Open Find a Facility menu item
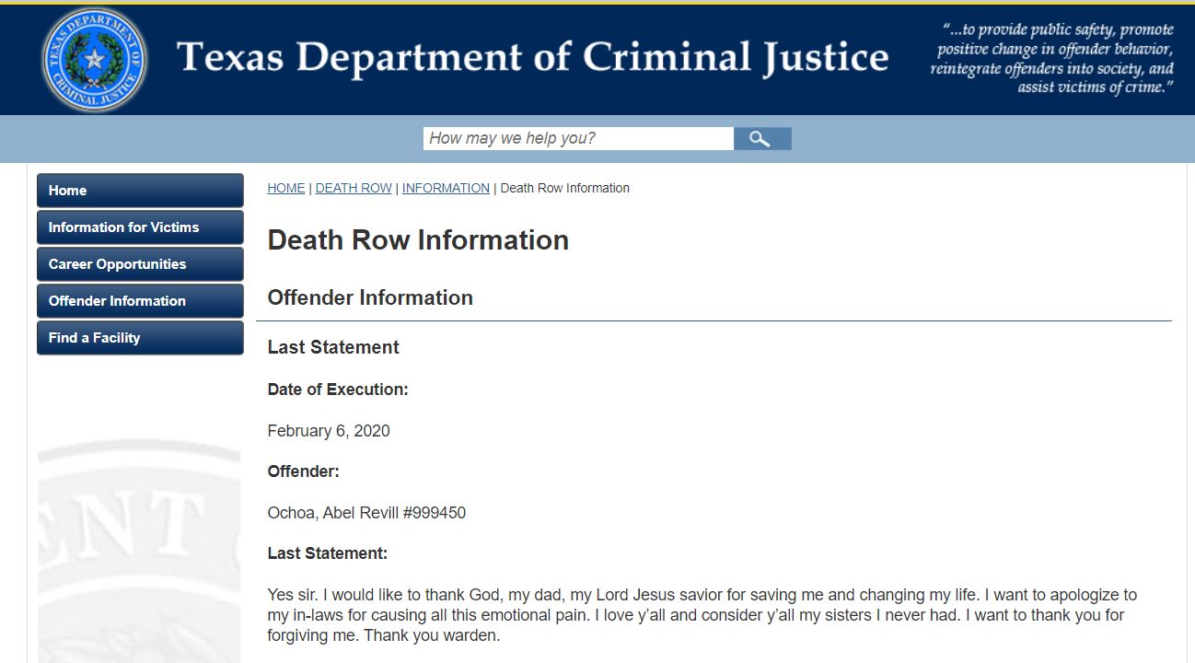This screenshot has height=663, width=1195. 140,338
